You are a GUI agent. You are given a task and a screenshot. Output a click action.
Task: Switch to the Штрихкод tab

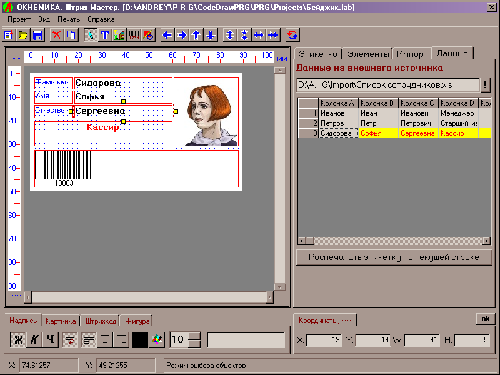[x=101, y=321]
